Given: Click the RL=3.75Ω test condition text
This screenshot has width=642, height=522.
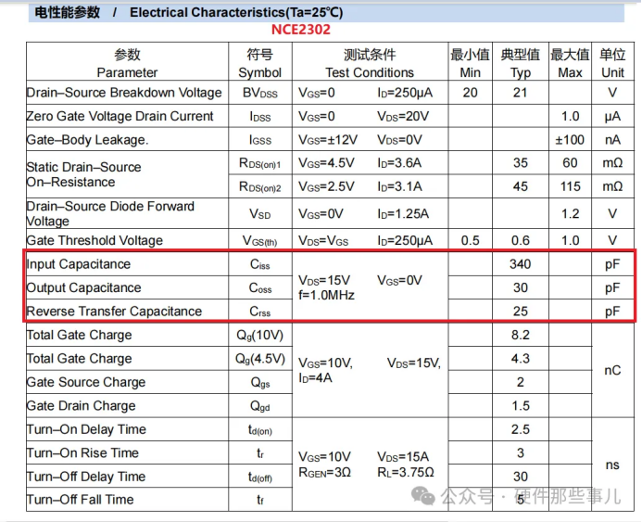Looking at the screenshot, I should 406,473.
